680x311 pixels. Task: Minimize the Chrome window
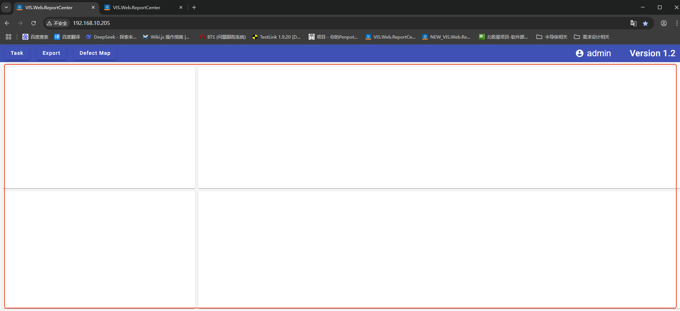click(643, 7)
